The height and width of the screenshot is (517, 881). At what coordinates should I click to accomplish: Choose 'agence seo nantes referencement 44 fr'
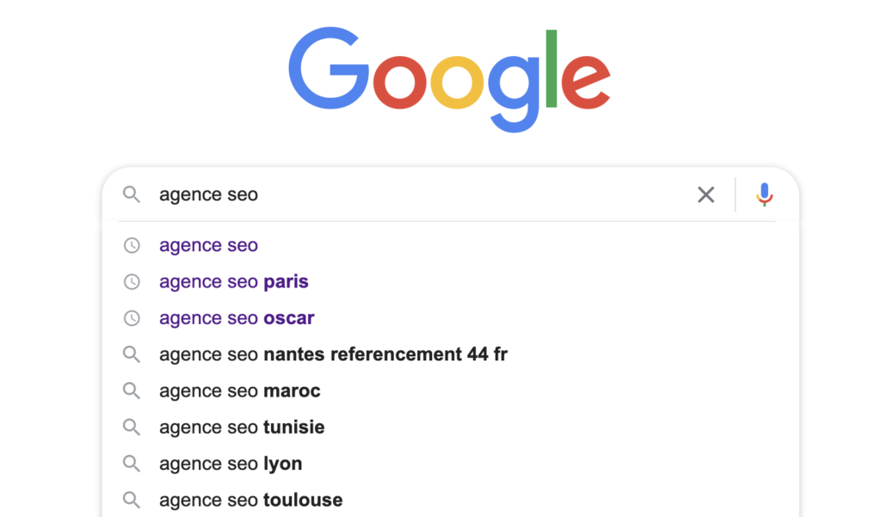334,354
